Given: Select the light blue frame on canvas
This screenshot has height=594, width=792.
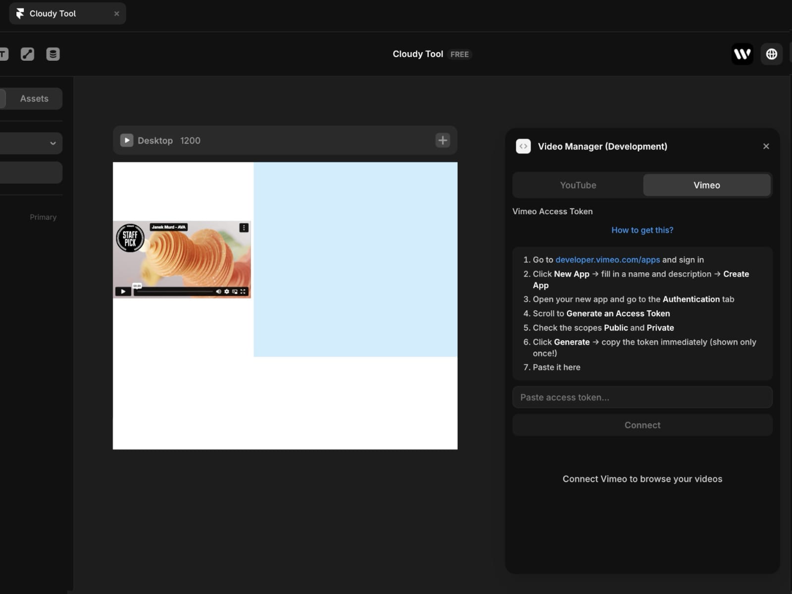Looking at the screenshot, I should tap(355, 259).
